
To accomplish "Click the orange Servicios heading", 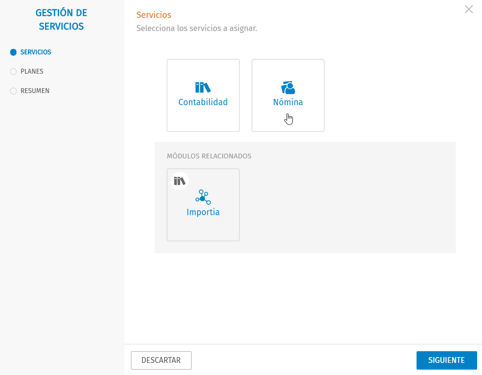I will tap(154, 15).
